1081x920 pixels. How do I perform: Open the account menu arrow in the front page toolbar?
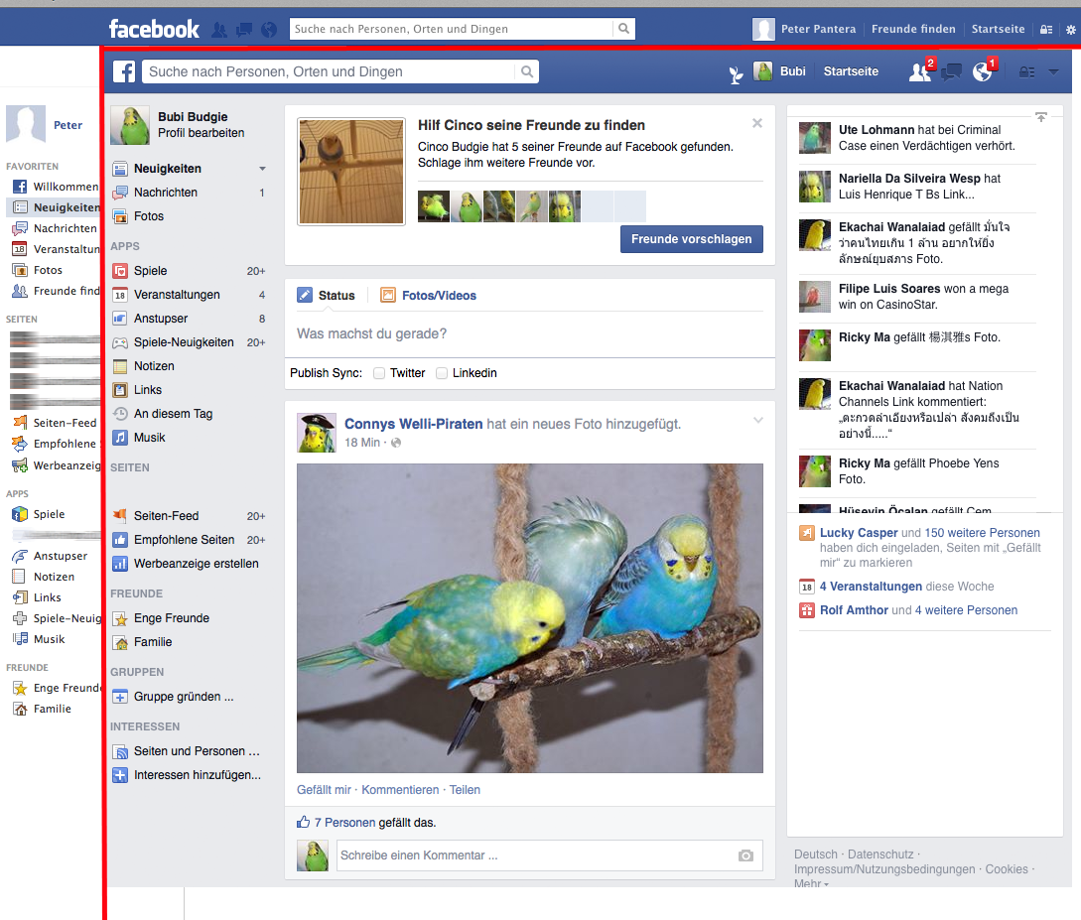click(x=1053, y=71)
